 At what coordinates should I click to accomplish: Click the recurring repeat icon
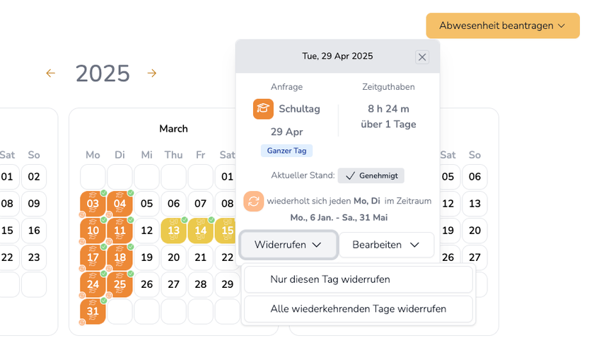[x=254, y=201]
